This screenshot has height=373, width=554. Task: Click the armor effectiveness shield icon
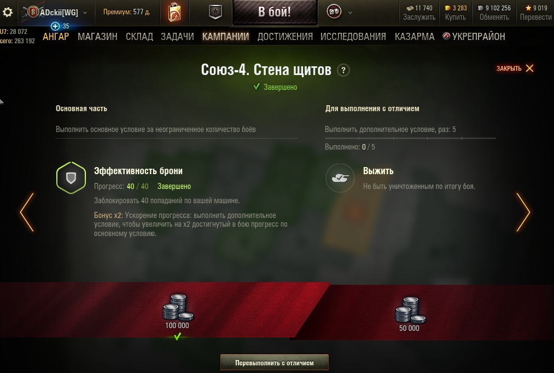pyautogui.click(x=71, y=177)
